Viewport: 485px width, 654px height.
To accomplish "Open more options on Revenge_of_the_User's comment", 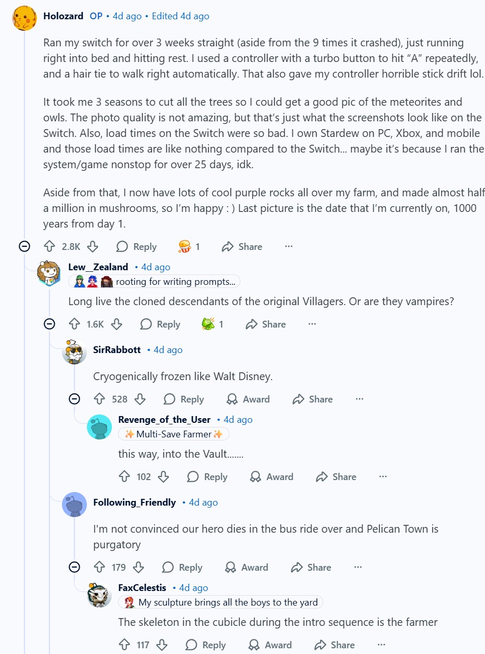I will pyautogui.click(x=383, y=477).
